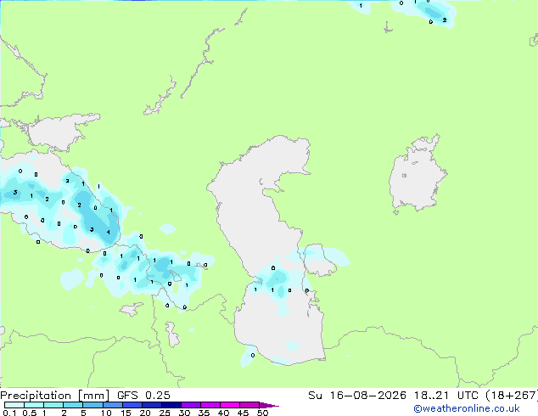Click the dark navy 25–30 mm swatch
538x416 pixels.
pos(171,405)
